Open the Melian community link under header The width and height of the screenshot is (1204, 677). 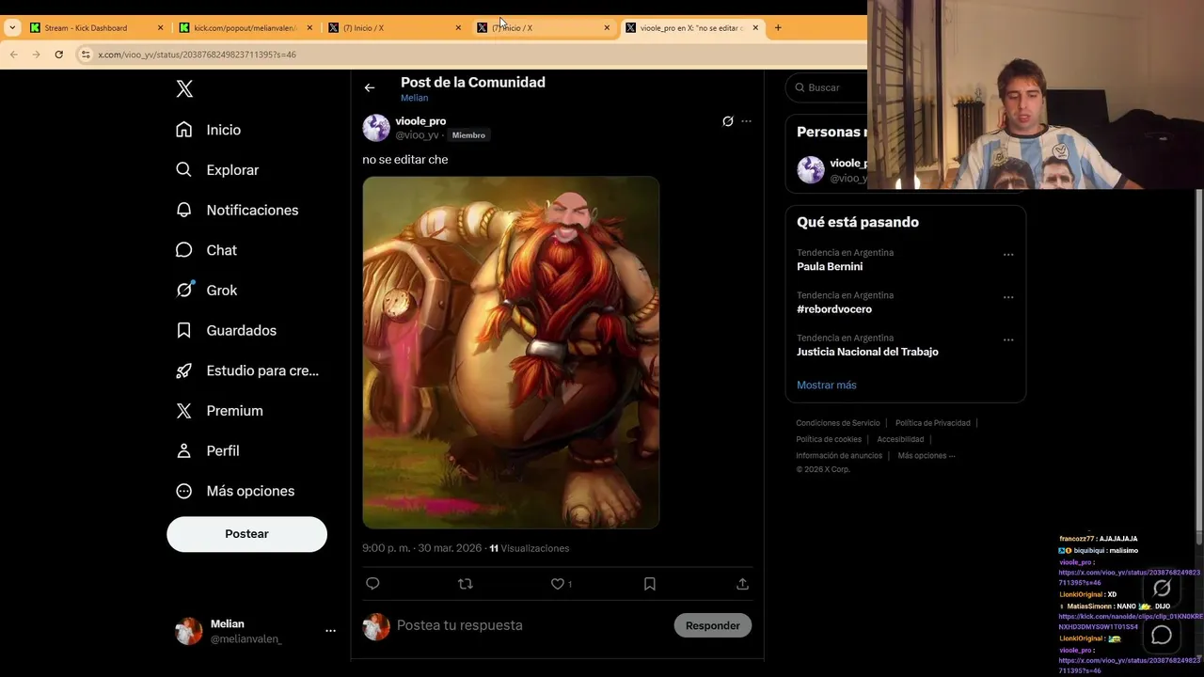[414, 98]
